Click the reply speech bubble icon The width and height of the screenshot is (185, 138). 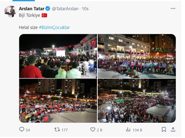coord(22,129)
